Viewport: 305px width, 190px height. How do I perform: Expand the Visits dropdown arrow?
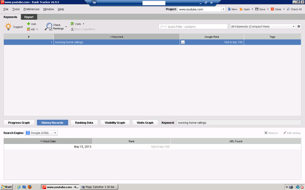83,24
